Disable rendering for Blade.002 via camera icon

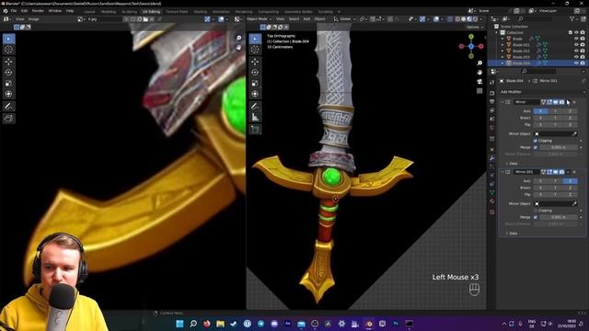[x=583, y=51]
